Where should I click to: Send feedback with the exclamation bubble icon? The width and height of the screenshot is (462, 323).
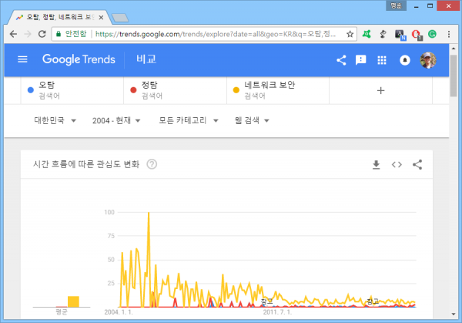(x=360, y=60)
